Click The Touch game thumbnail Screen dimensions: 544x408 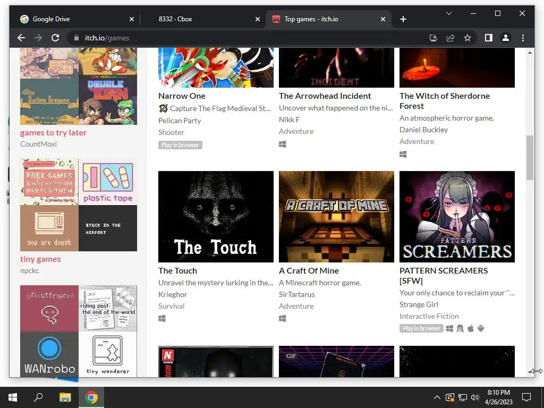[x=216, y=217]
